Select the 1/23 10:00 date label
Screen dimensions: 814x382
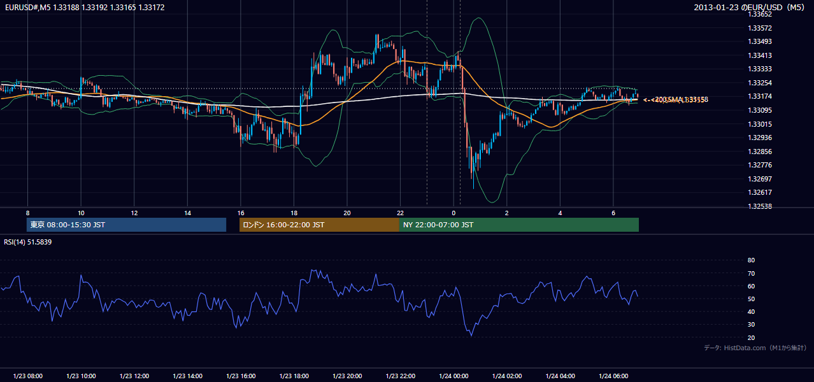(81, 376)
